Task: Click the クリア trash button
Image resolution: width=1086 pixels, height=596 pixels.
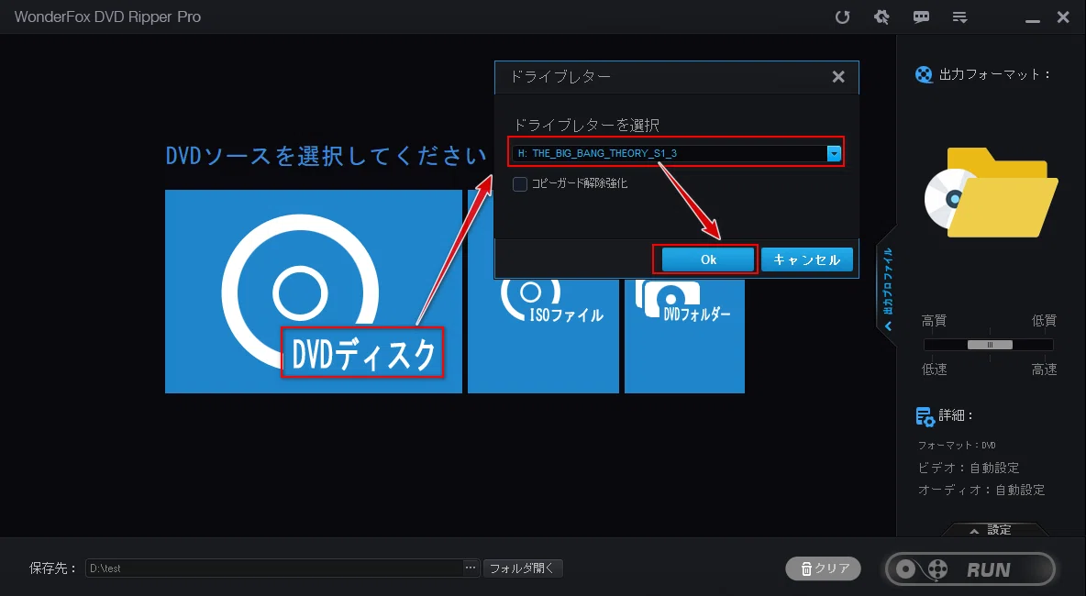Action: click(824, 569)
